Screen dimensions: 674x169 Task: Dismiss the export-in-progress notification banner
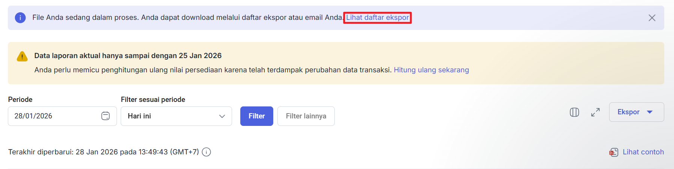pyautogui.click(x=652, y=18)
